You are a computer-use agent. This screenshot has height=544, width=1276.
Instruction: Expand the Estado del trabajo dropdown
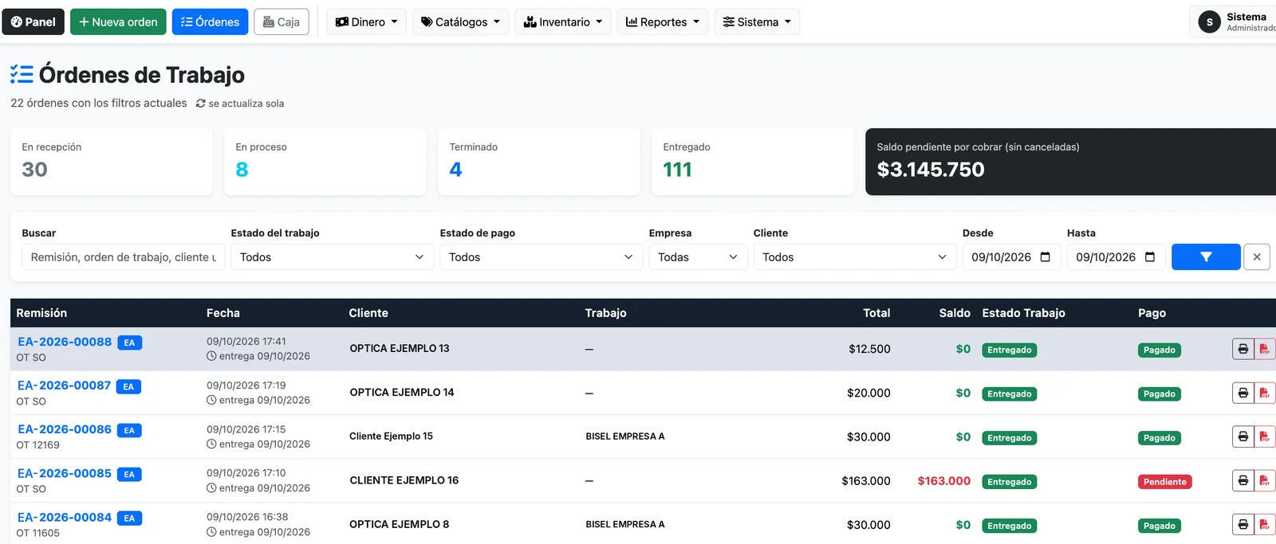[x=332, y=256]
